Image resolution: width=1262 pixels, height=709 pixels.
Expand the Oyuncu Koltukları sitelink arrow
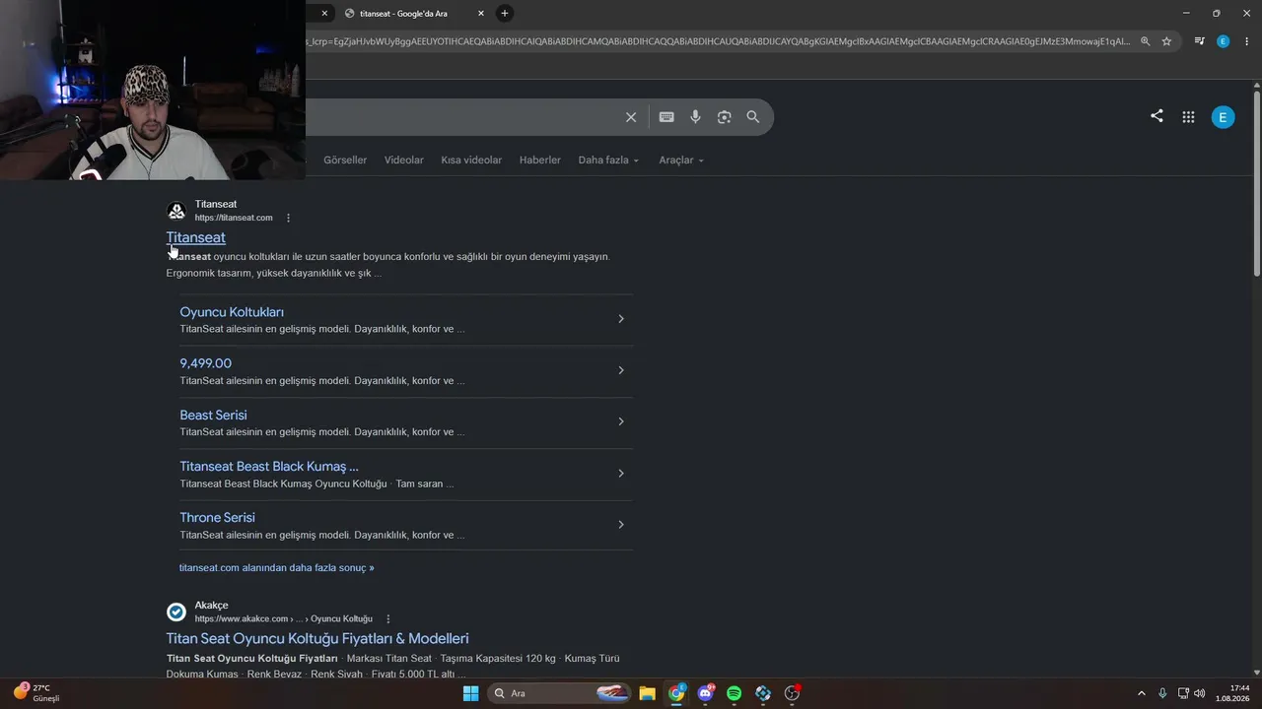(x=621, y=319)
